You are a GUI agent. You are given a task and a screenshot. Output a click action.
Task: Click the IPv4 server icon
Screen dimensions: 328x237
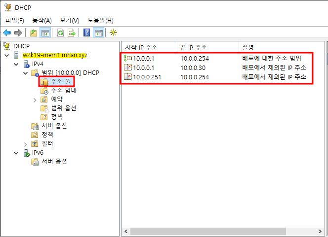pyautogui.click(x=26, y=64)
